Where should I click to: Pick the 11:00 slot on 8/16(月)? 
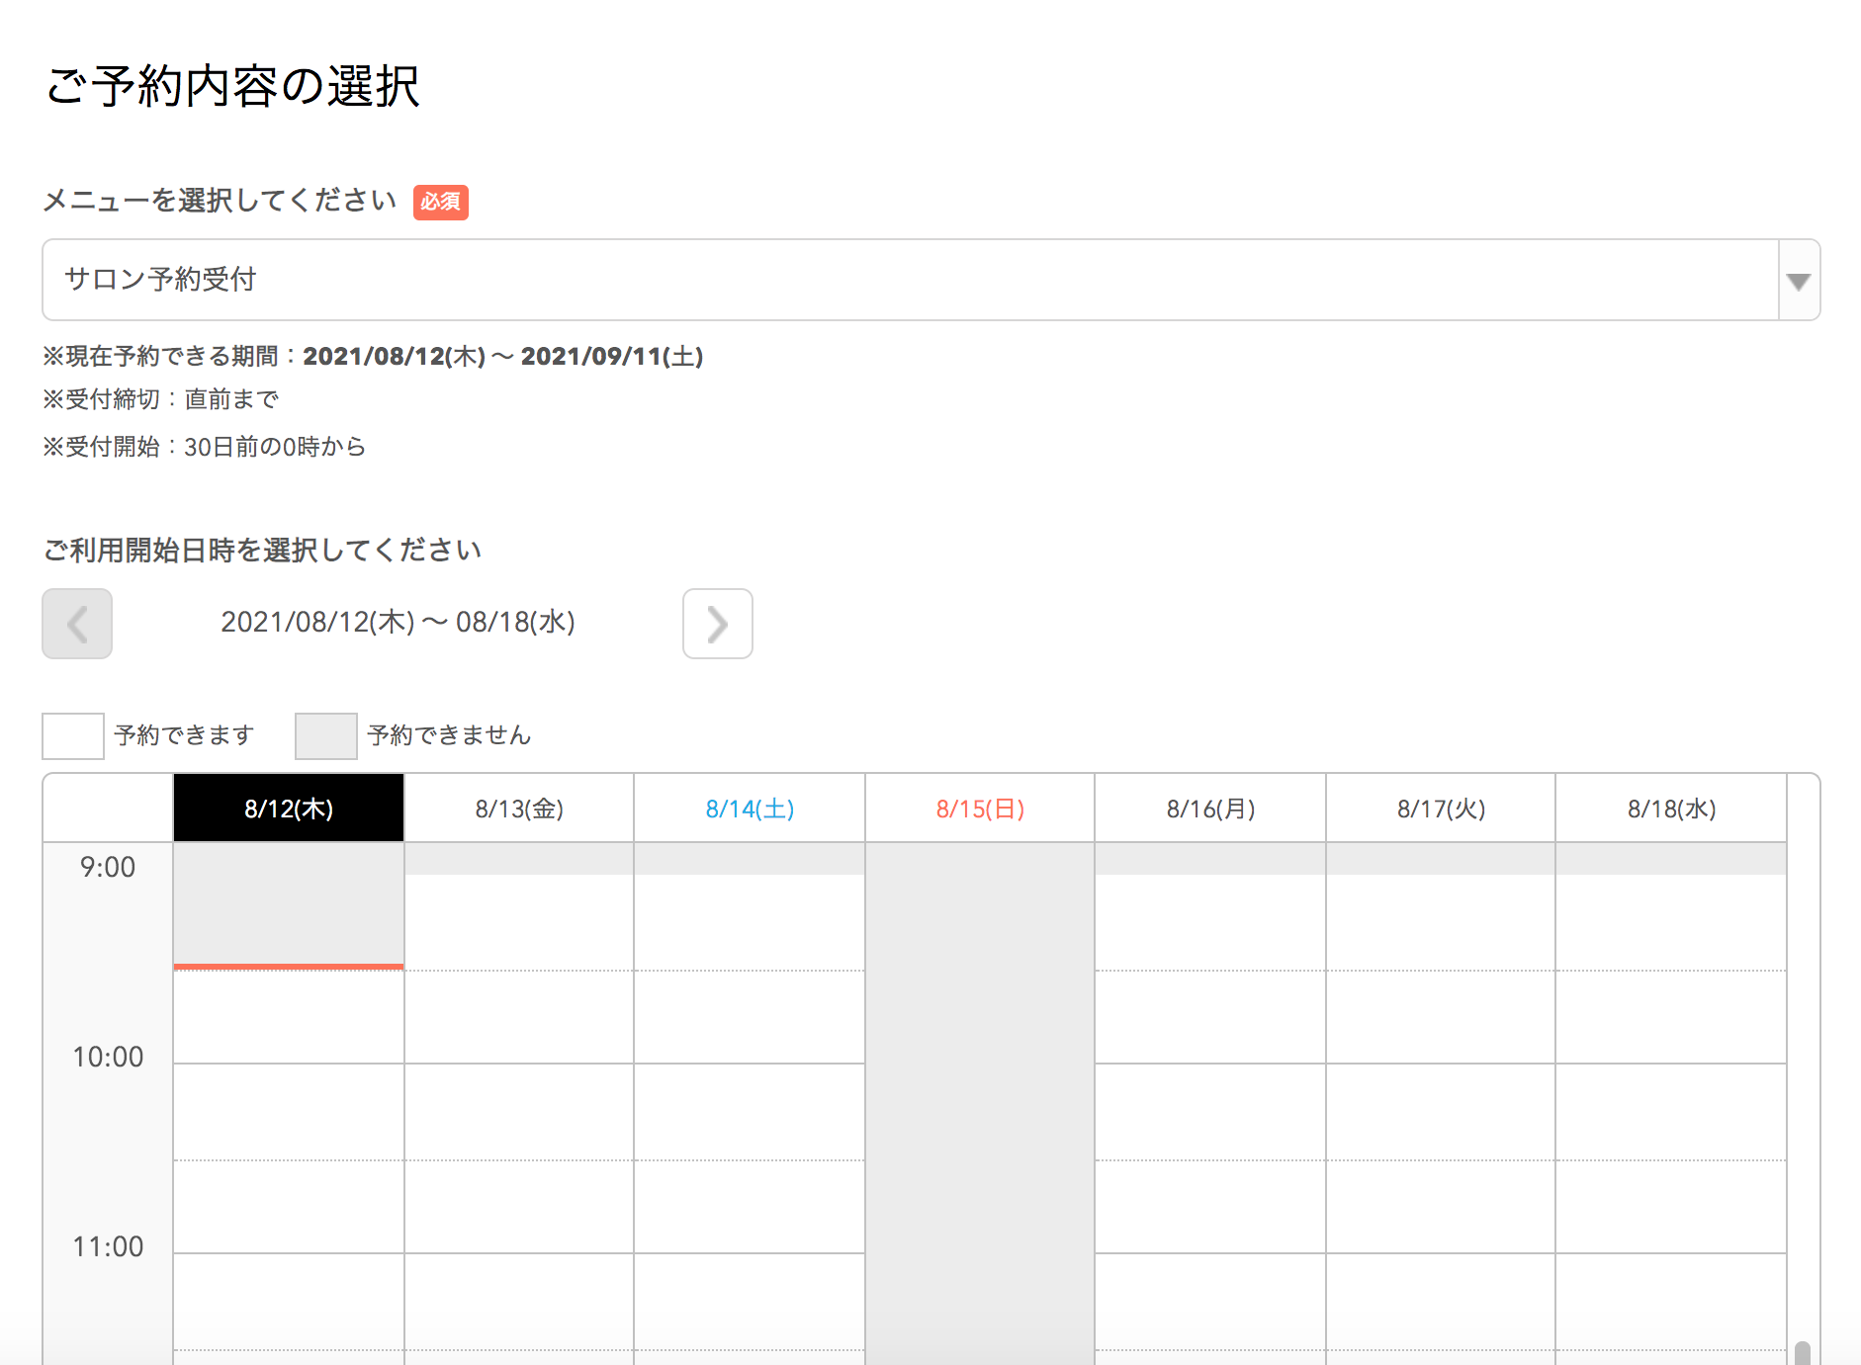1210,1301
